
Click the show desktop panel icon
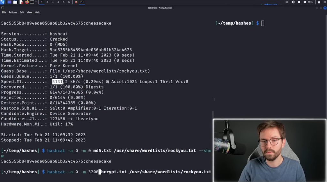point(9,2)
